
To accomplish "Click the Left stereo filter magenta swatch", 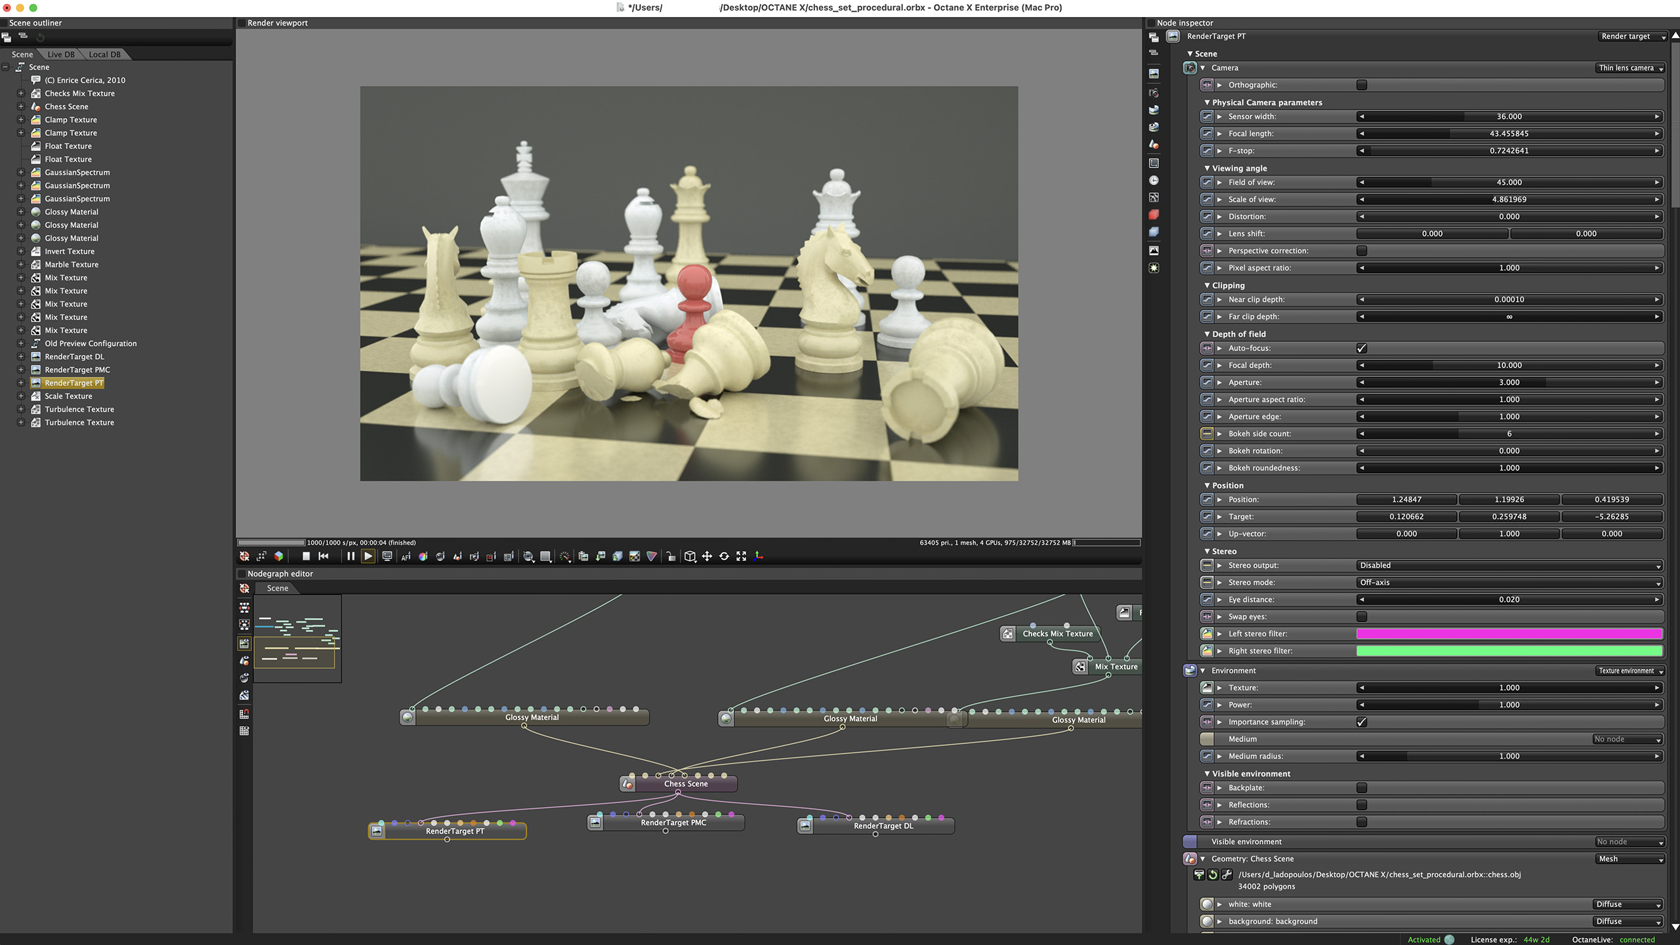I will coord(1509,634).
